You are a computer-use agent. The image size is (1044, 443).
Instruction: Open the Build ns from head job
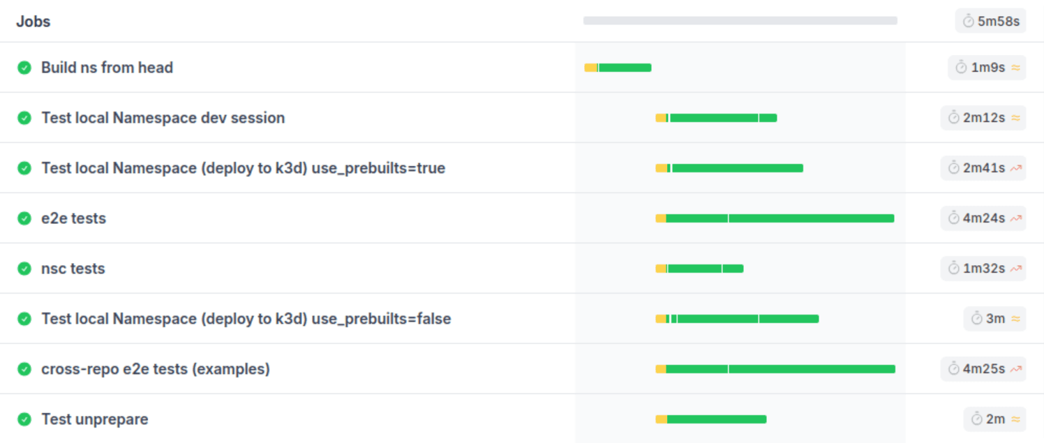click(107, 67)
